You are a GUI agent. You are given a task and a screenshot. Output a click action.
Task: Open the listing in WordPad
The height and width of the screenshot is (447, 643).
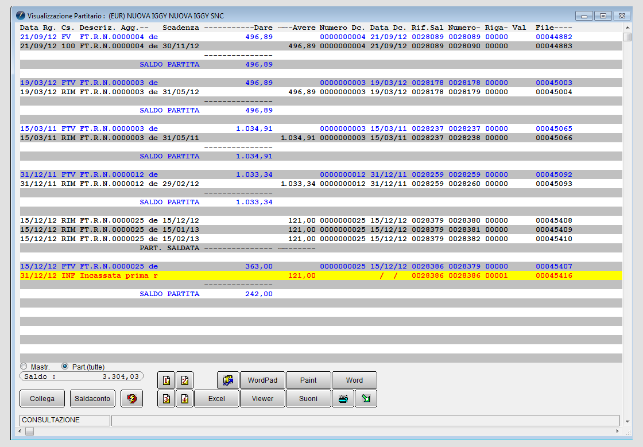click(262, 380)
